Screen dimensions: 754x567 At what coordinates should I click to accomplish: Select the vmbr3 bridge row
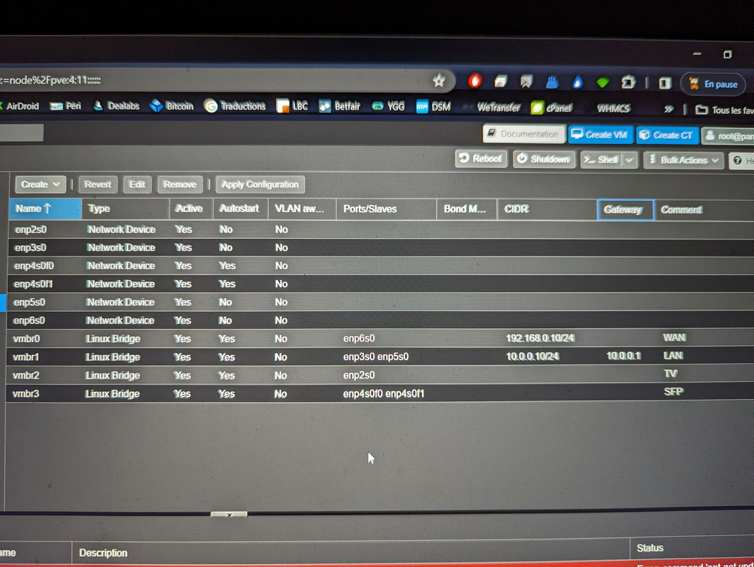coord(382,393)
